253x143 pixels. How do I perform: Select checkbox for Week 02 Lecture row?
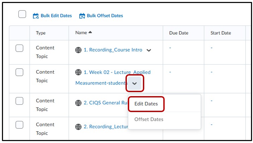click(19, 72)
